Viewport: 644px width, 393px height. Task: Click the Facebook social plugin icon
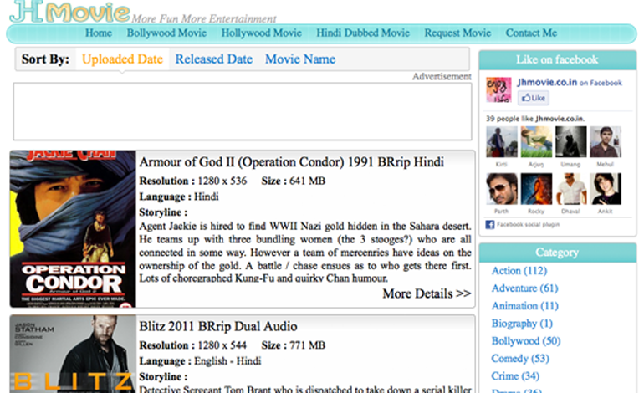(x=490, y=225)
